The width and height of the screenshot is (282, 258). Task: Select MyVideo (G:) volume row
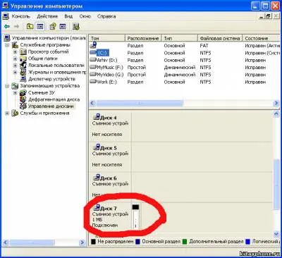[185, 75]
